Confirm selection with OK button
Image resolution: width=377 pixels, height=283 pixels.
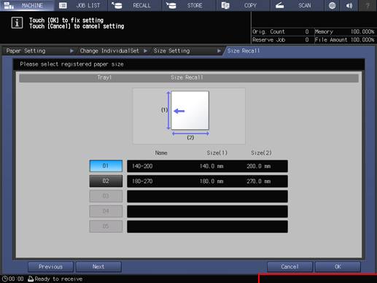point(338,267)
